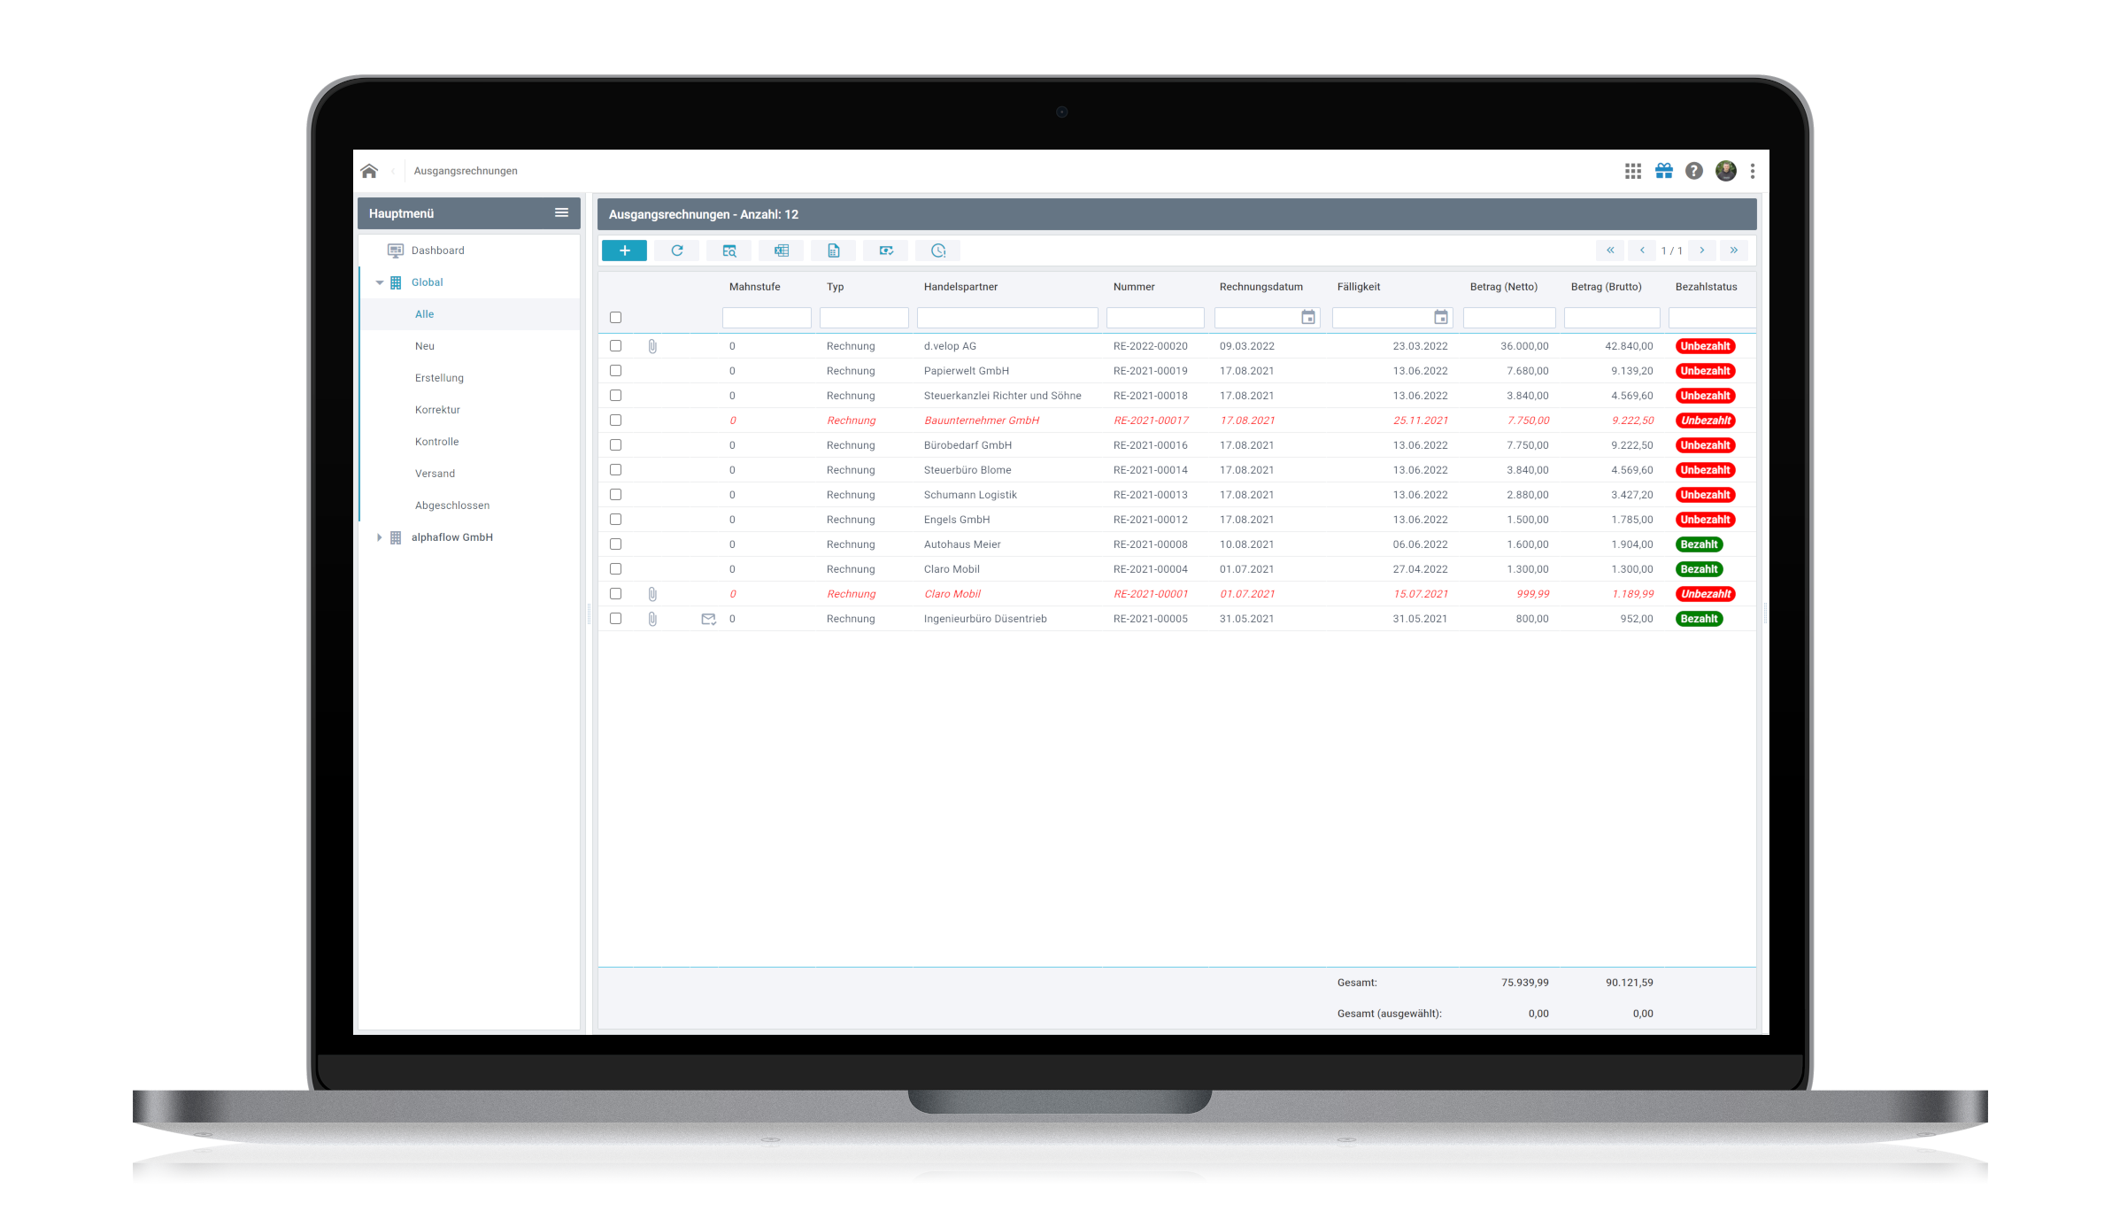Click the Bezahlstatus filter field
2120x1219 pixels.
pos(1712,317)
